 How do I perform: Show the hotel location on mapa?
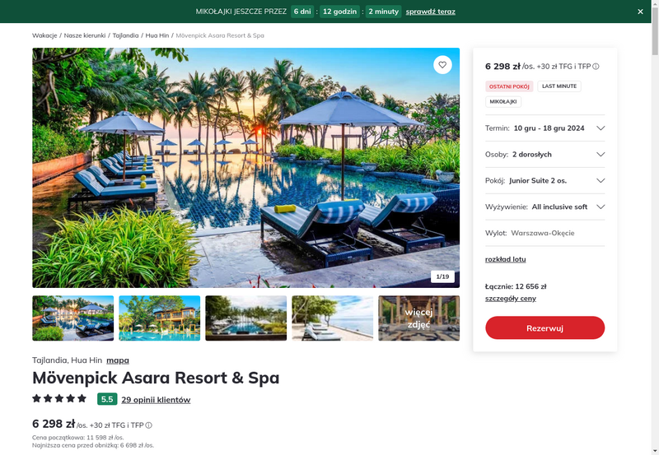(x=118, y=360)
